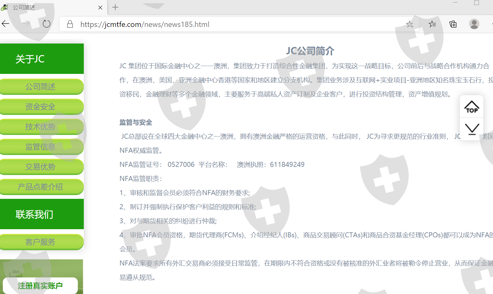The height and width of the screenshot is (294, 493).
Task: Click the NFA权威监管 text line
Action: (x=141, y=151)
